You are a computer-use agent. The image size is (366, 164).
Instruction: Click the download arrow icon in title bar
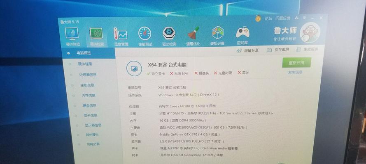tap(297, 18)
